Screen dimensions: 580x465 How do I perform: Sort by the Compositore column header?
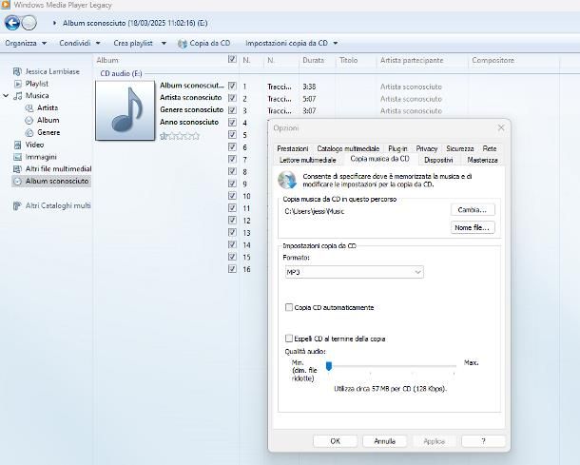(493, 60)
